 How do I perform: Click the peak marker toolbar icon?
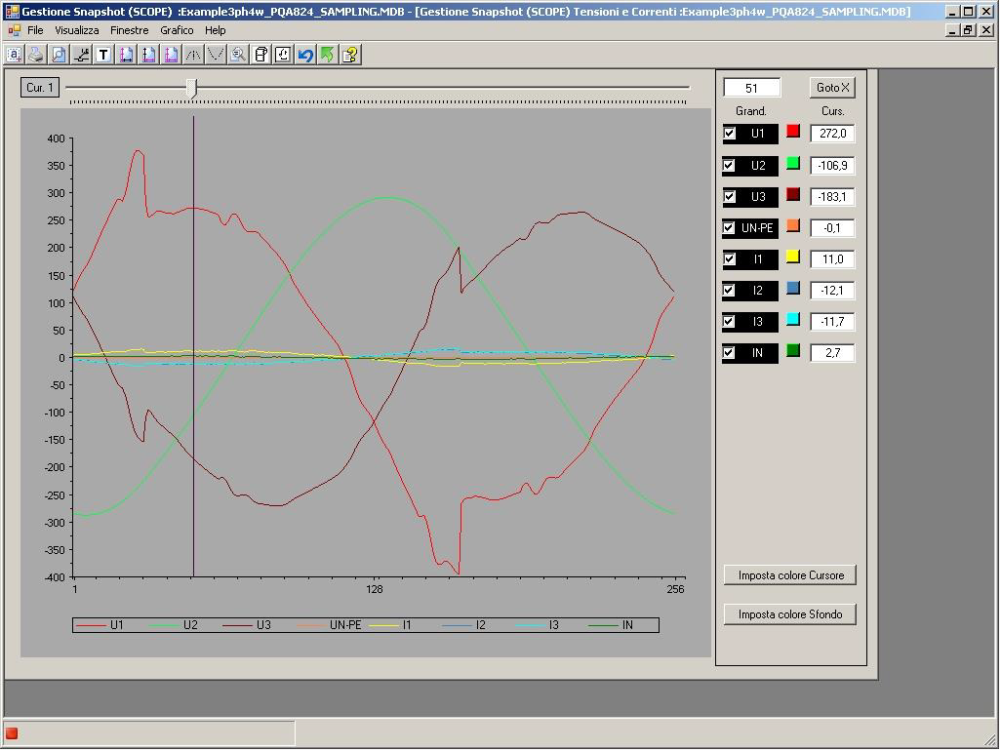pyautogui.click(x=193, y=55)
